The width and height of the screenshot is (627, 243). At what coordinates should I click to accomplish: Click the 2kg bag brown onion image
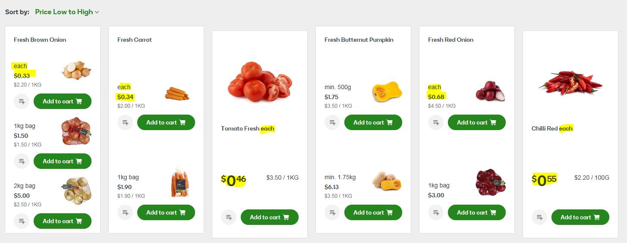(x=76, y=191)
